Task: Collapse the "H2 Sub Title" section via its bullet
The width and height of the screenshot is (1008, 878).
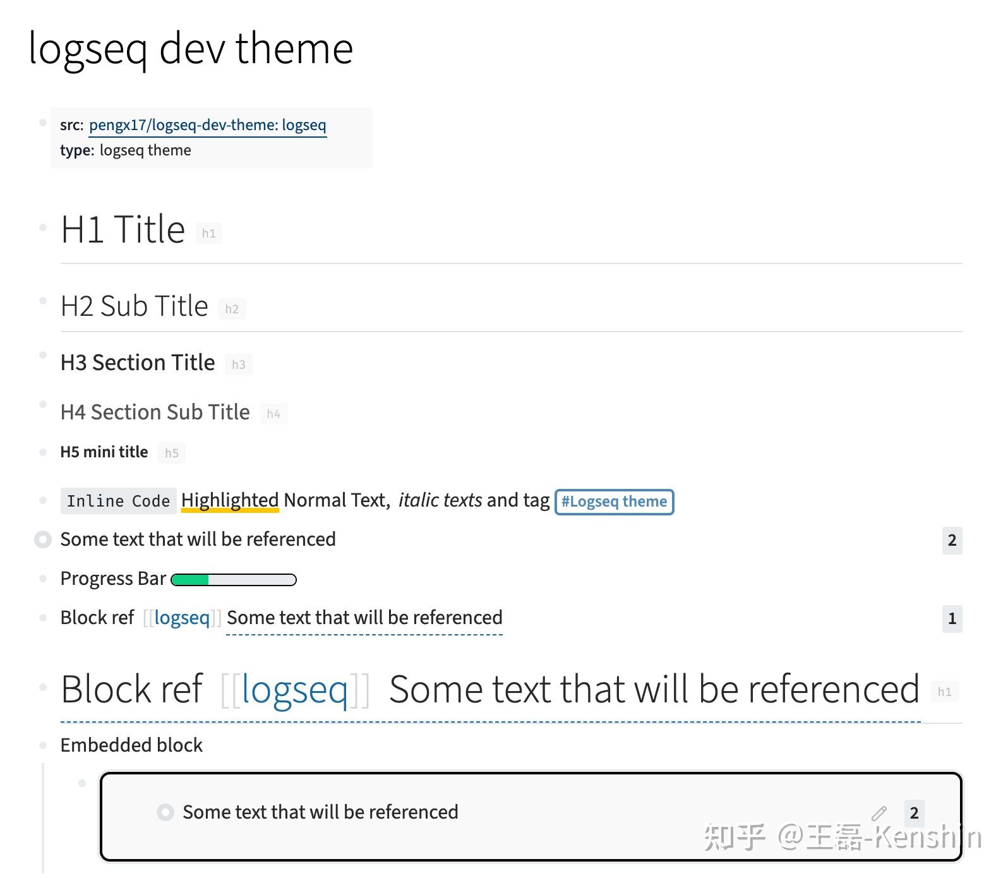Action: (43, 299)
